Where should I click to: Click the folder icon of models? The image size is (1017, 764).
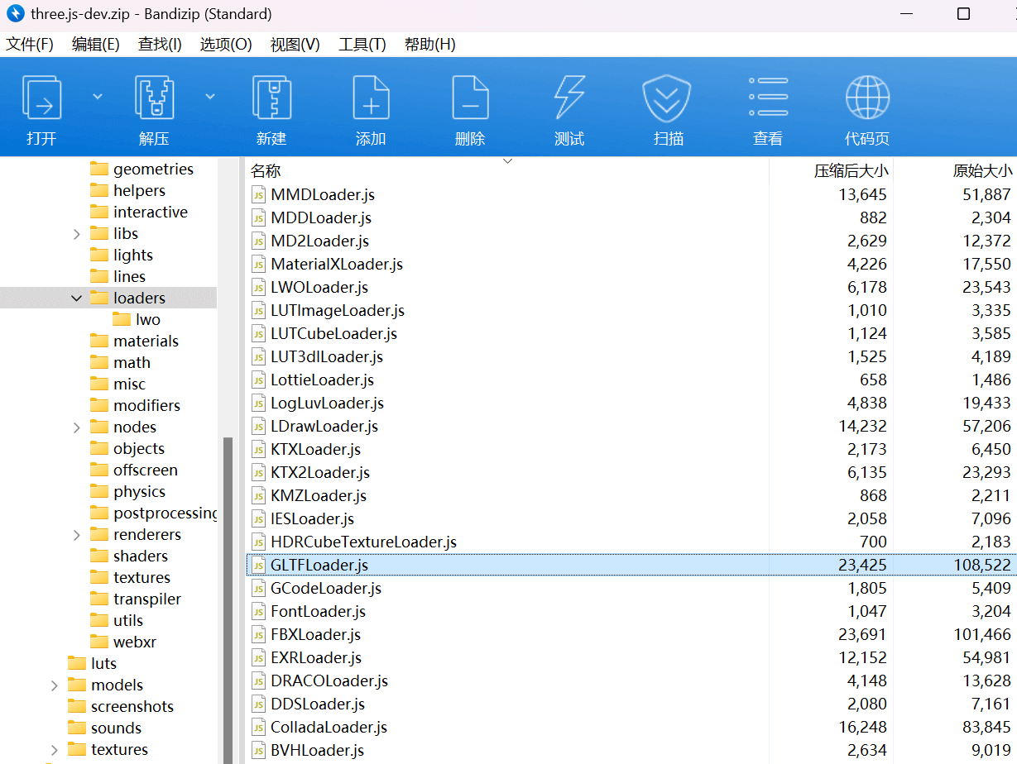[x=77, y=685]
